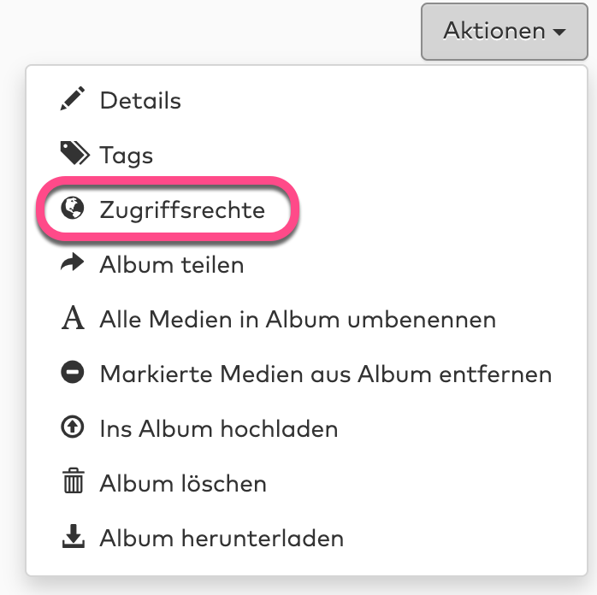Click the caret arrow on Aktionen
Screen dimensions: 597x595
click(559, 32)
